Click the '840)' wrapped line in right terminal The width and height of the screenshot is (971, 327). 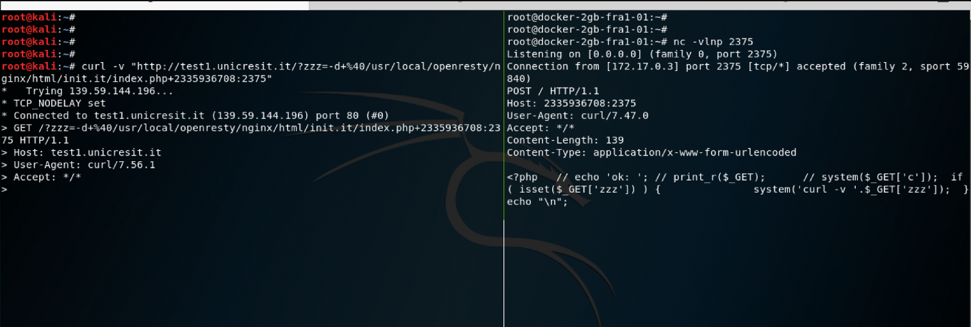pyautogui.click(x=518, y=79)
